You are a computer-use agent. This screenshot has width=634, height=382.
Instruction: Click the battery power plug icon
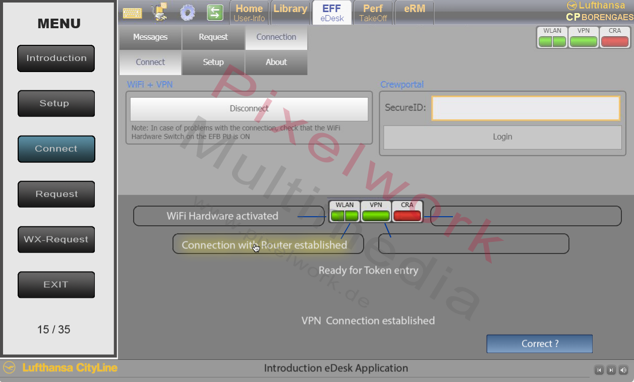coord(160,12)
